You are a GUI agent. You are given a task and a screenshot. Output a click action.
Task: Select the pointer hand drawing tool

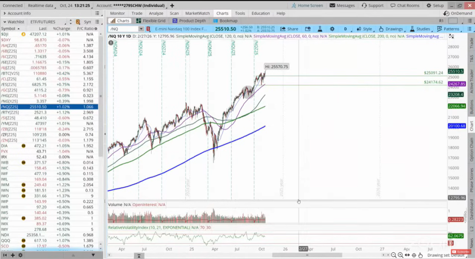420,255
